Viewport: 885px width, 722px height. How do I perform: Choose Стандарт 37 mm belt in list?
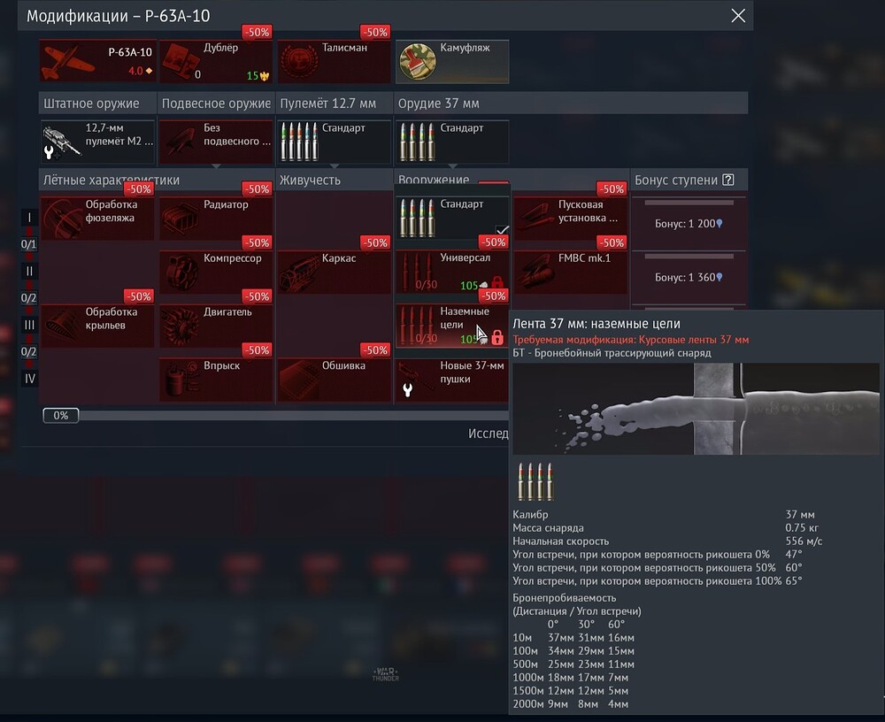pos(452,218)
